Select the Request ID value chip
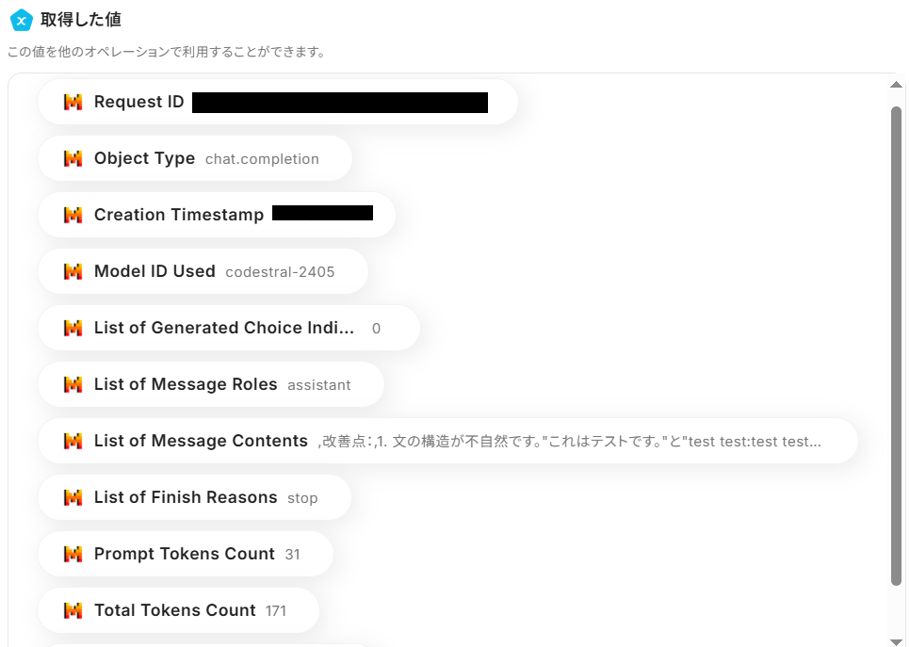The width and height of the screenshot is (910, 647). 278,102
